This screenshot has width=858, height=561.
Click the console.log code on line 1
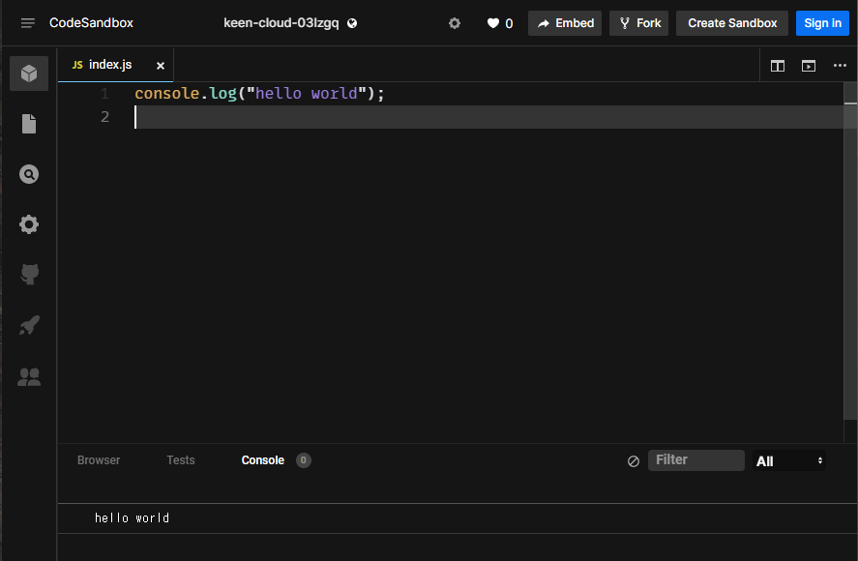point(260,94)
